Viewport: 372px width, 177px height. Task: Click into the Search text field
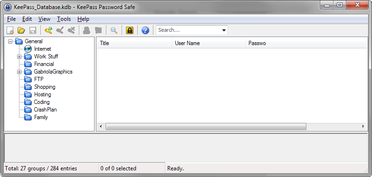(x=188, y=30)
